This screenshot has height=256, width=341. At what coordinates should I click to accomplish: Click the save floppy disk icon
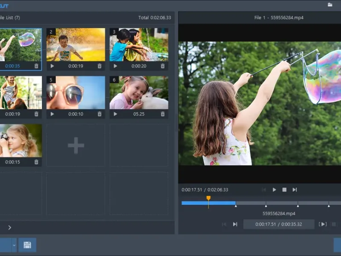coord(27,245)
